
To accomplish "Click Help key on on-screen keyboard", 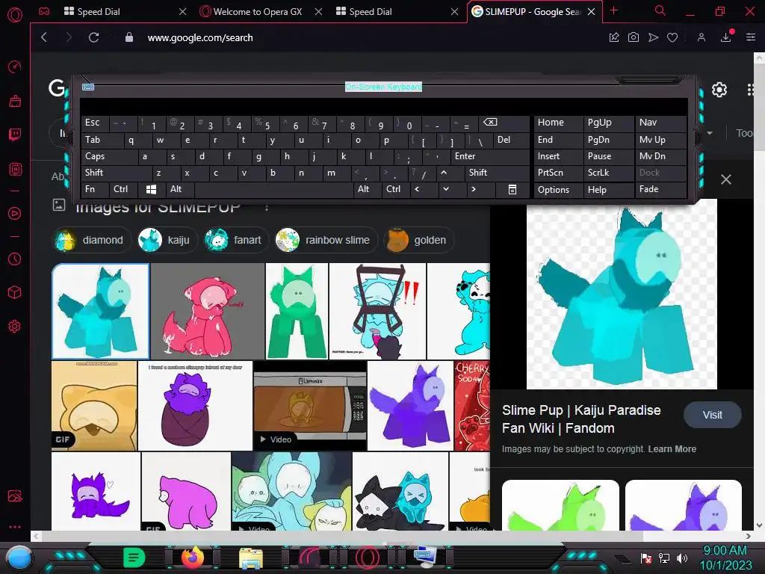I will point(608,189).
